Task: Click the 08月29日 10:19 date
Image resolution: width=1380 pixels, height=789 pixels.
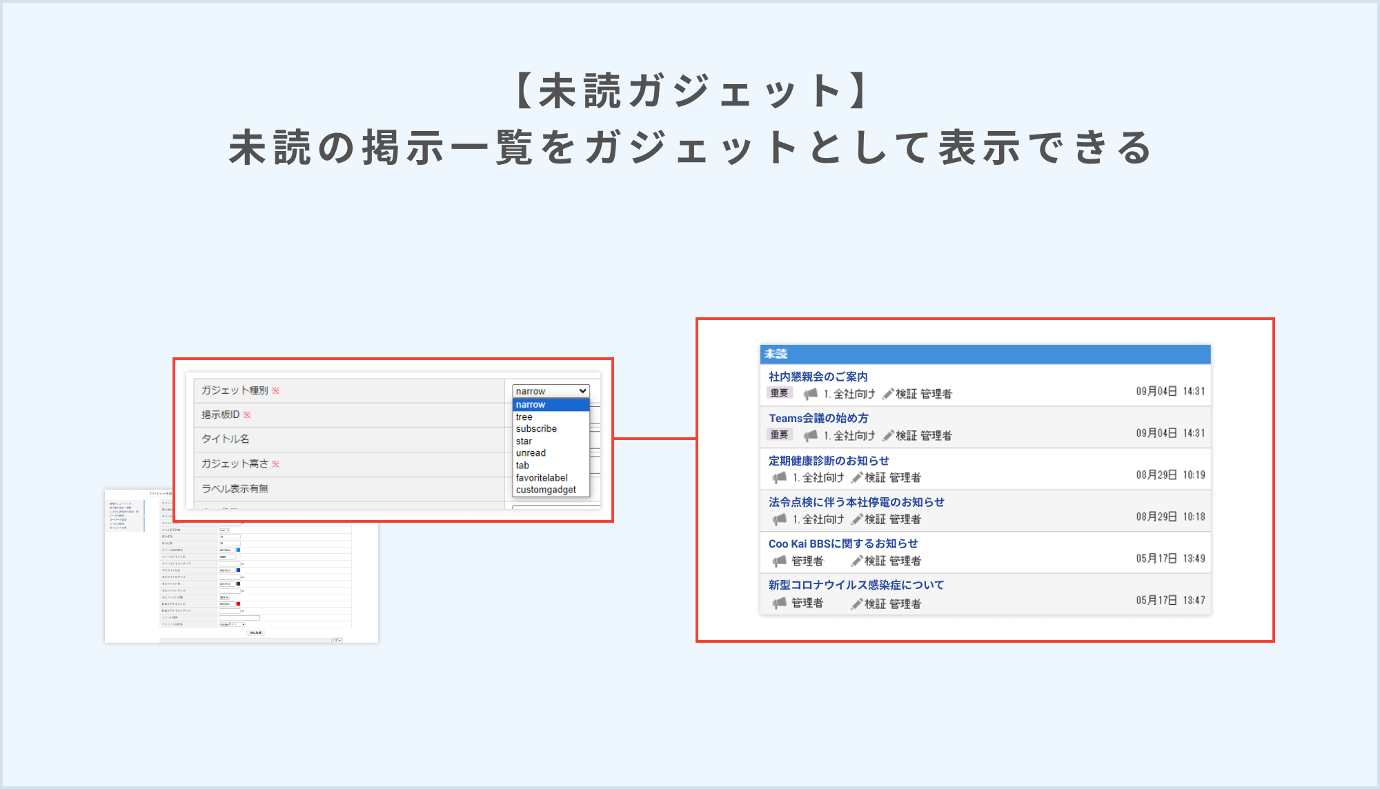Action: pyautogui.click(x=1171, y=475)
